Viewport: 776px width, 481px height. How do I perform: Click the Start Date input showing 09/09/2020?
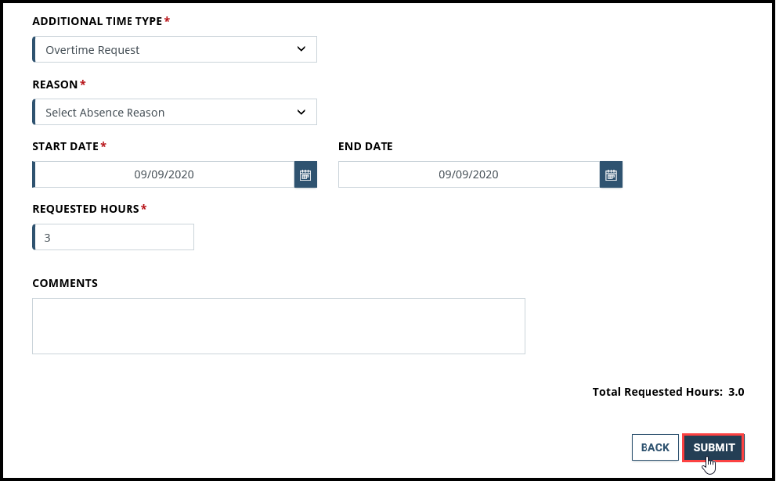click(164, 174)
